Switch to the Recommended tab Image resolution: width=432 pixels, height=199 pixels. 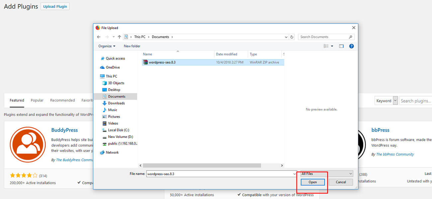coord(62,100)
